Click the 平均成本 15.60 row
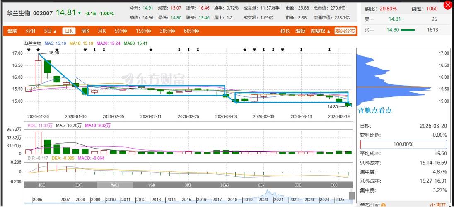 [x=403, y=154]
